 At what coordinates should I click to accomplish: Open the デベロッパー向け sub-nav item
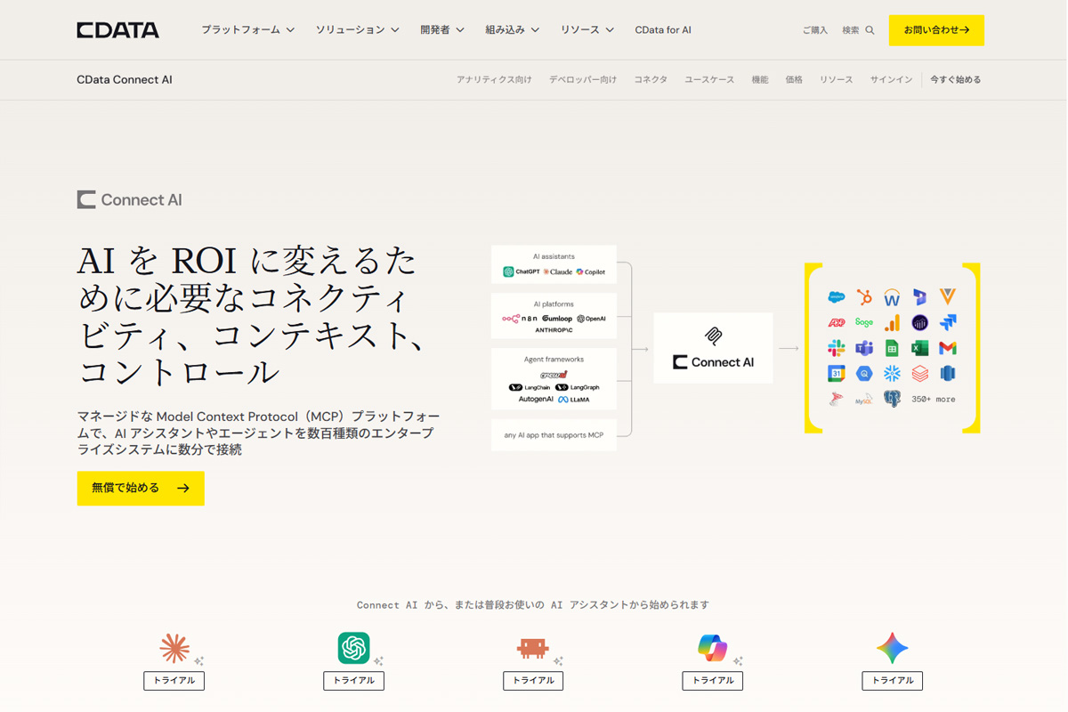(583, 80)
